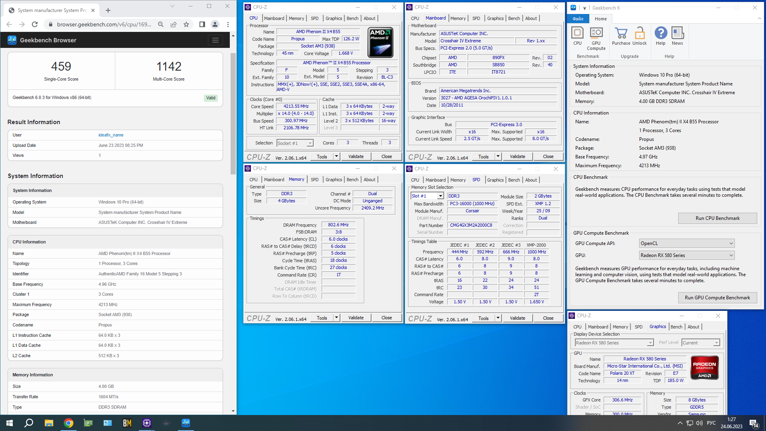
Task: Close the System manufacturer browser tab
Action: (93, 10)
